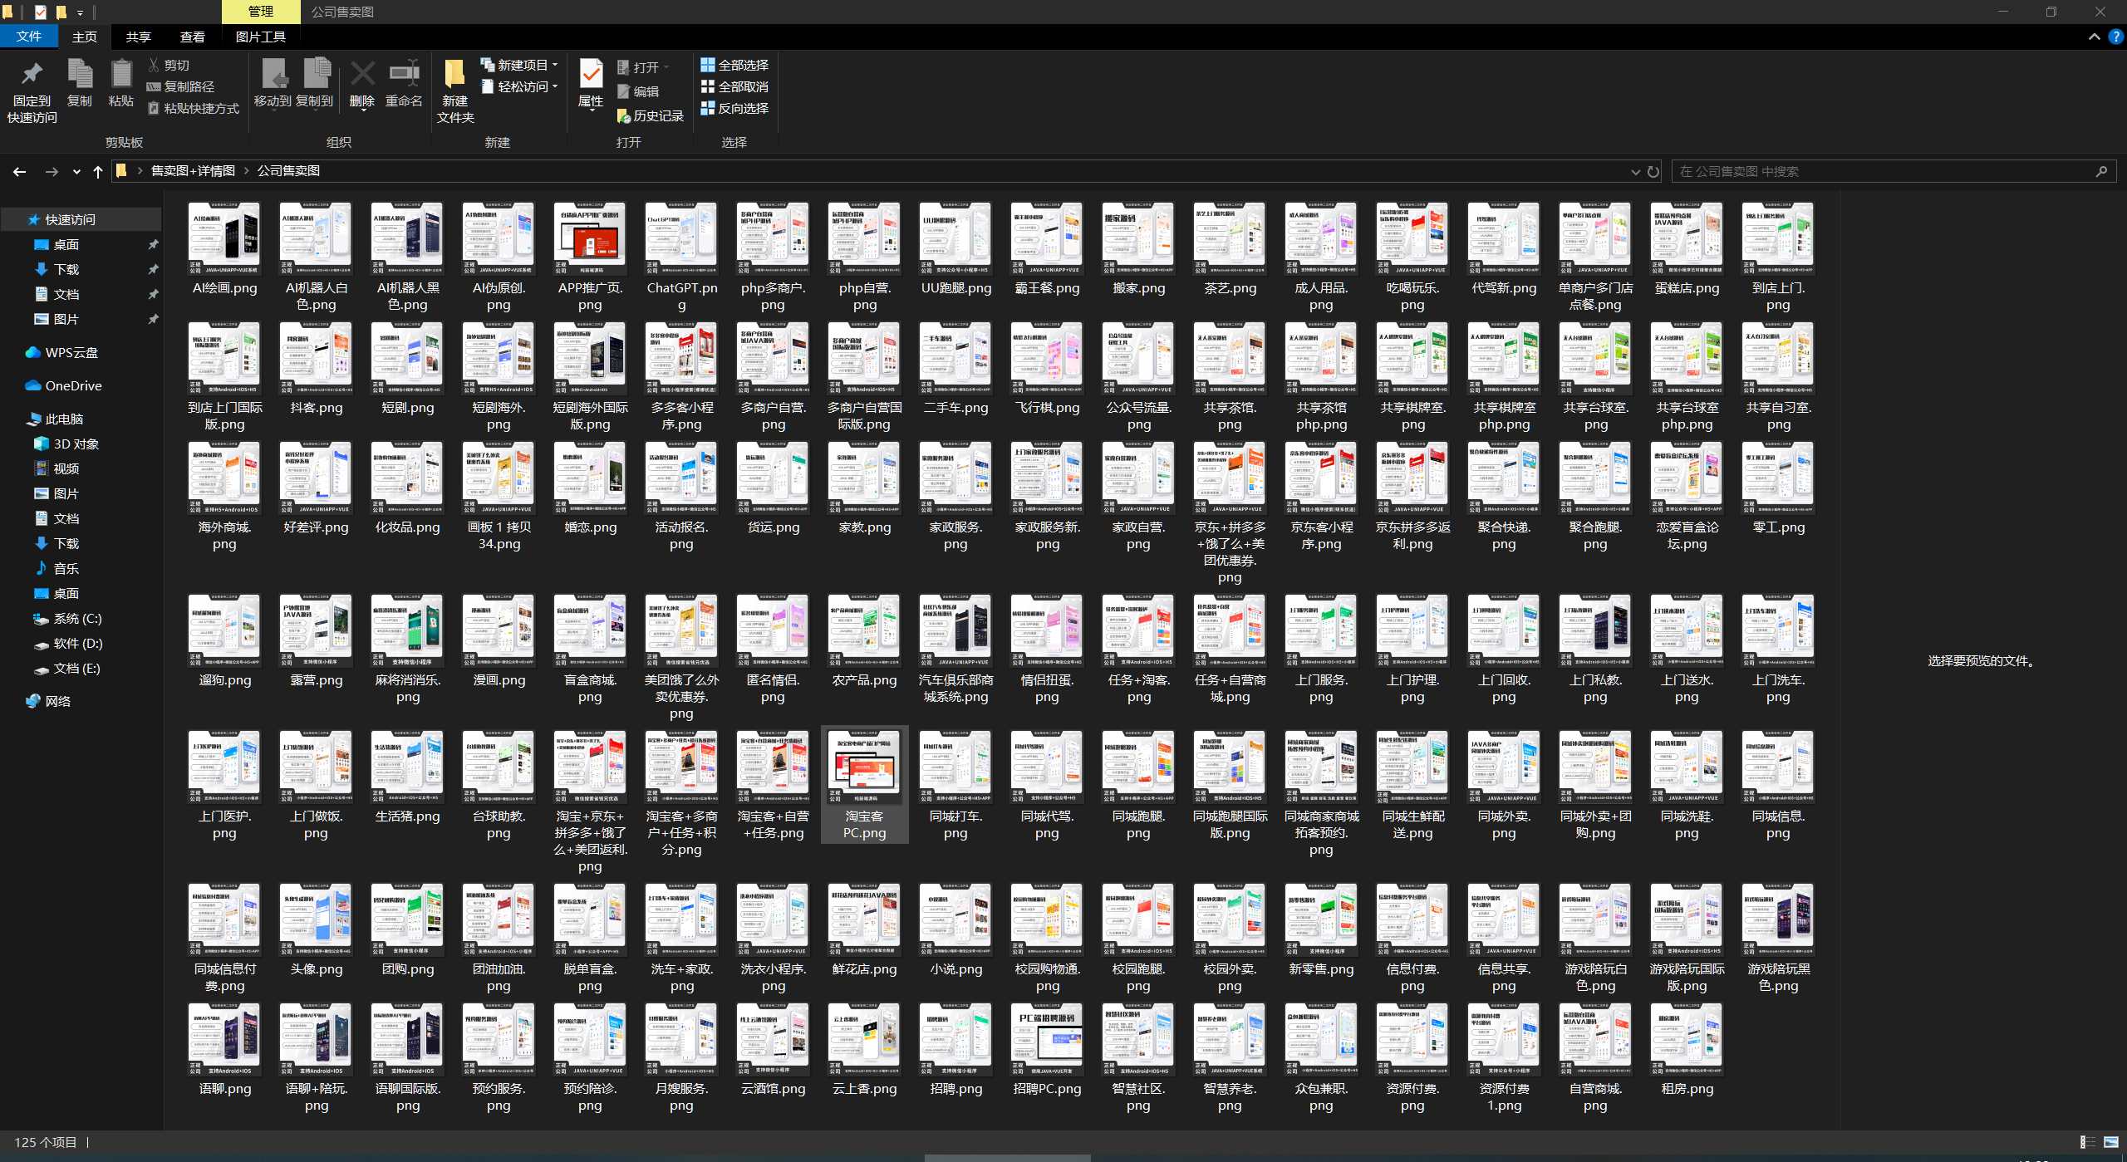
Task: Click navigation back arrow button
Action: point(18,170)
